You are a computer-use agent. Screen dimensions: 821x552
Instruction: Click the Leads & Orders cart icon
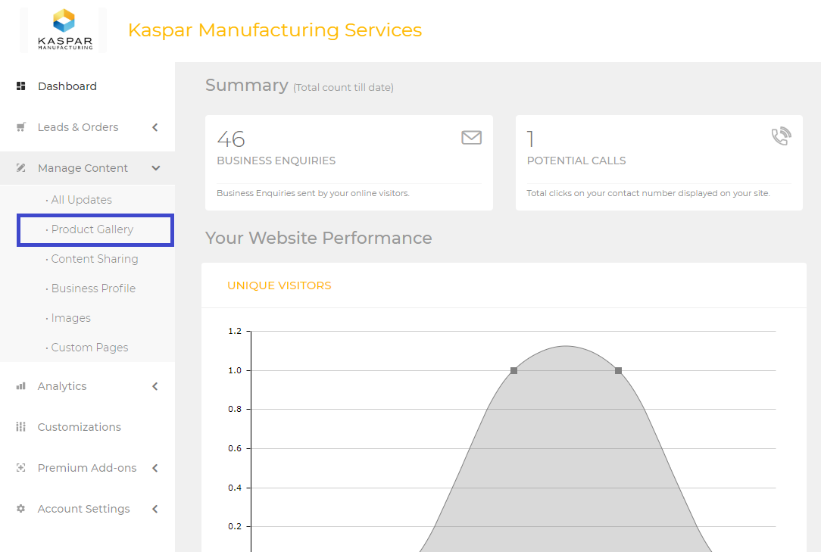pos(21,126)
